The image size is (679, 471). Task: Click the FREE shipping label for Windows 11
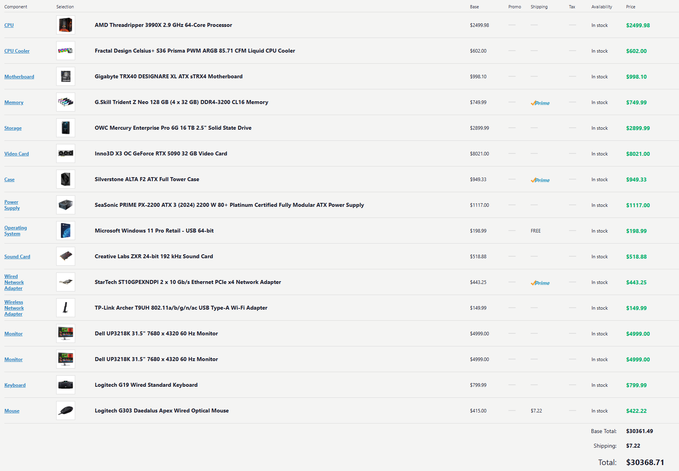pyautogui.click(x=536, y=231)
